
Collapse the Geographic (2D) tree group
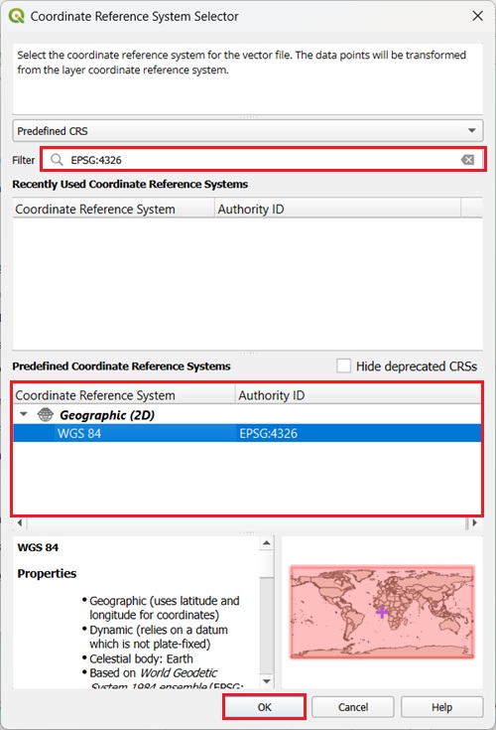(x=24, y=414)
